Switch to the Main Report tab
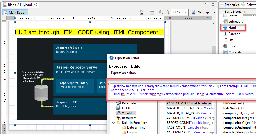Screen dimensions: 256x134 pos(15,13)
